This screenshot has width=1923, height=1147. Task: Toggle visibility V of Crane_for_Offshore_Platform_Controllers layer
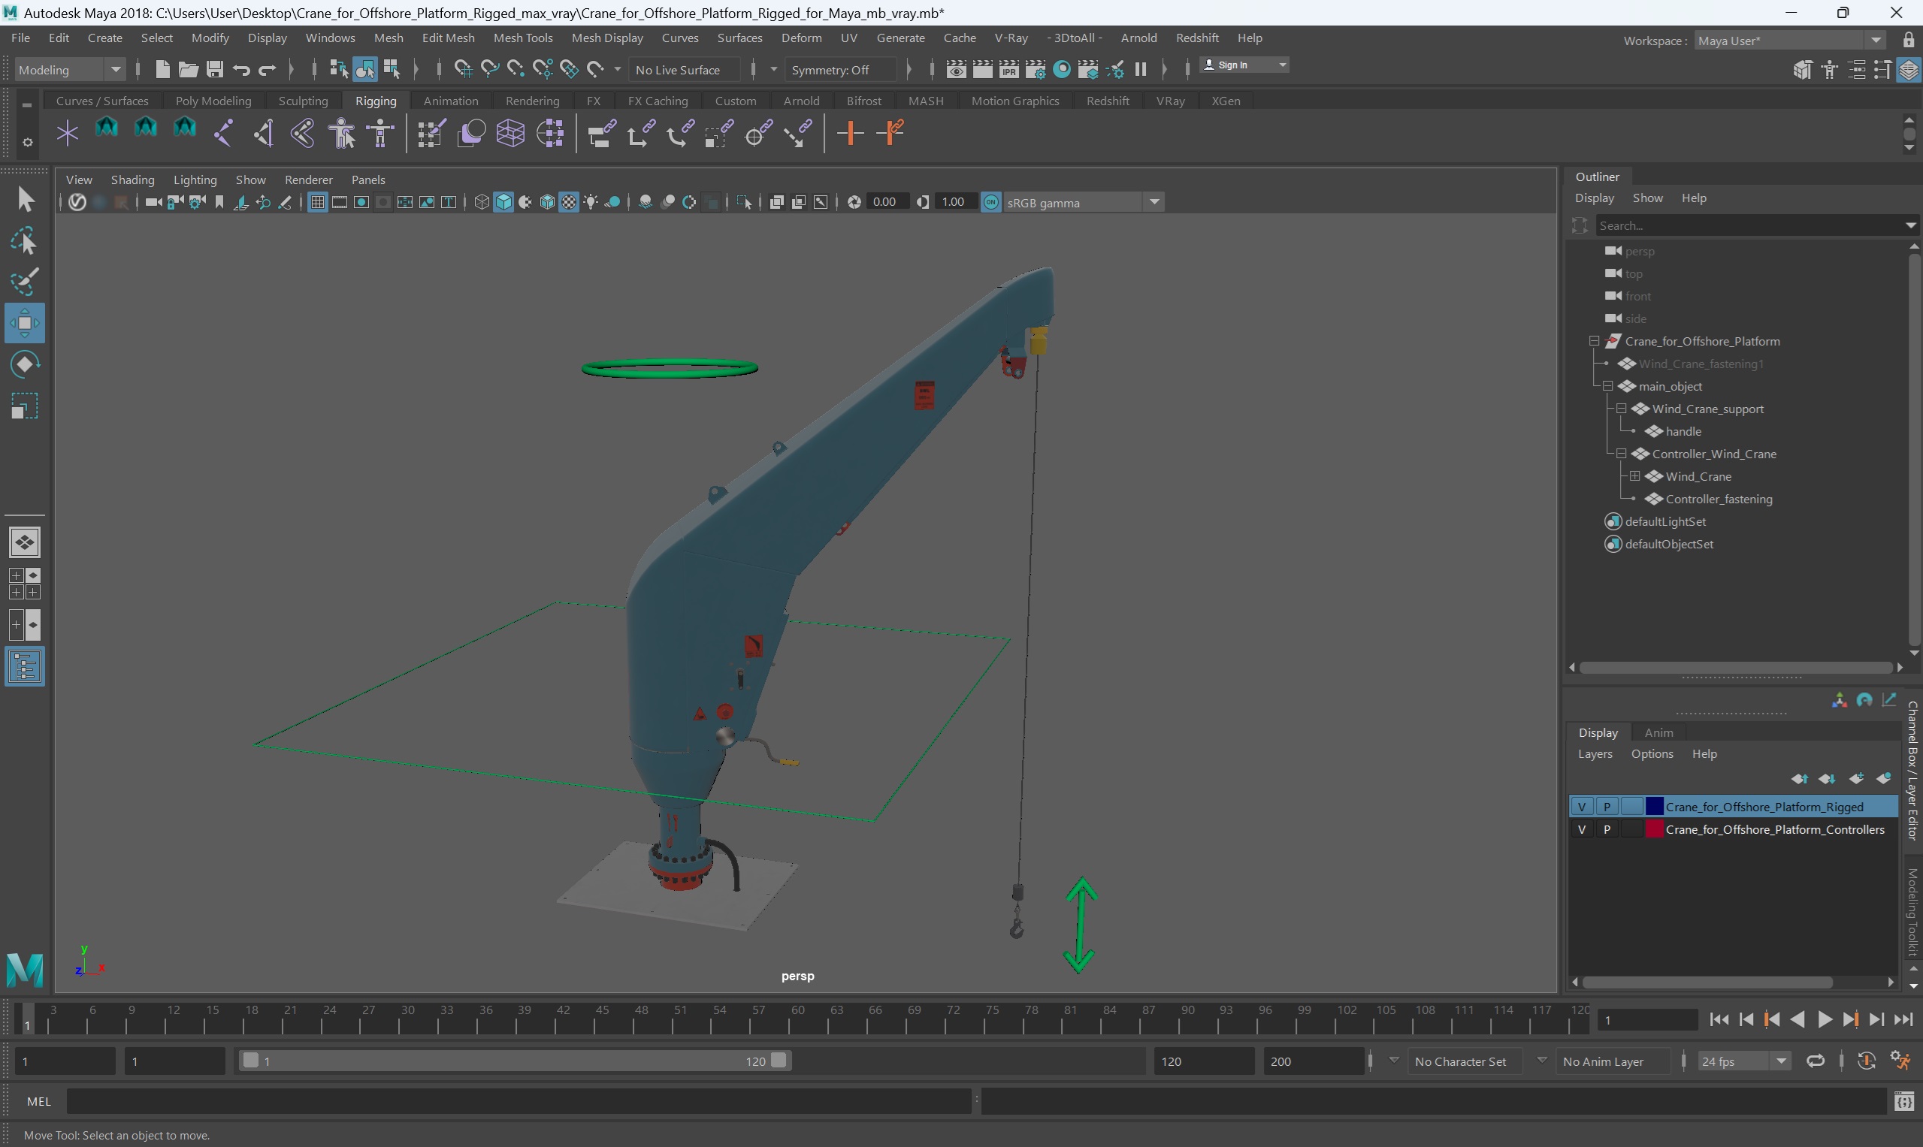(x=1582, y=829)
